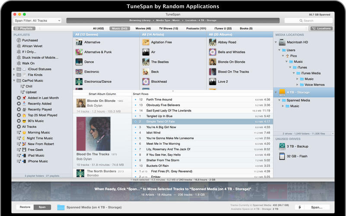Toggle the Locations panel button
Image resolution: width=346 pixels, height=216 pixels.
[x=321, y=29]
